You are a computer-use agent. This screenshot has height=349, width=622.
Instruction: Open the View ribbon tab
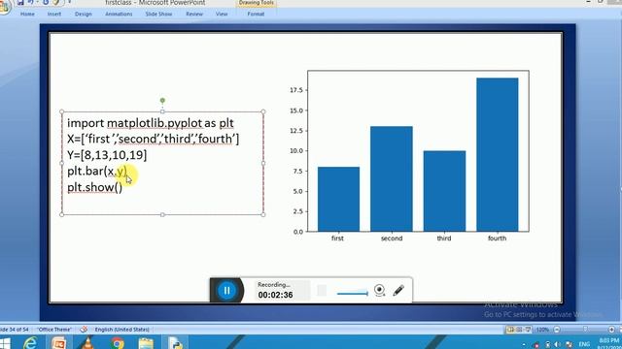(222, 14)
